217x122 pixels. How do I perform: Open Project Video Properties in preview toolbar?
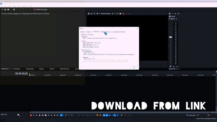(x=89, y=14)
